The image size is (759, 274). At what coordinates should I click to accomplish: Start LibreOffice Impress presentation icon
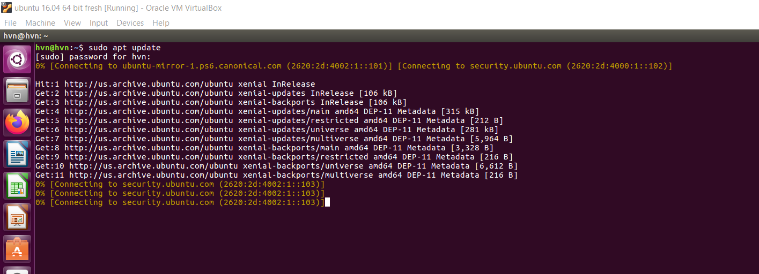17,217
